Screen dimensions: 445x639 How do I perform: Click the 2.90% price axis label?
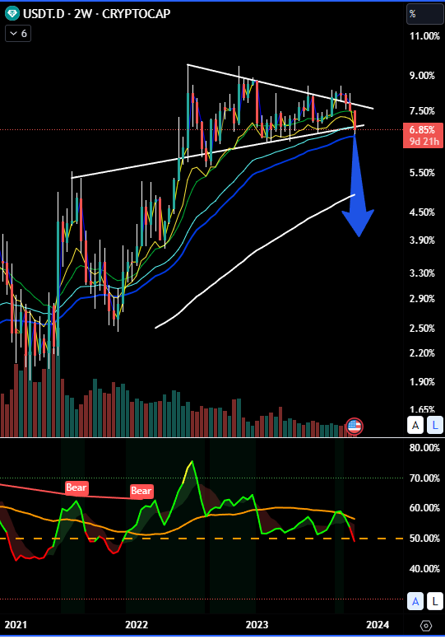(422, 299)
